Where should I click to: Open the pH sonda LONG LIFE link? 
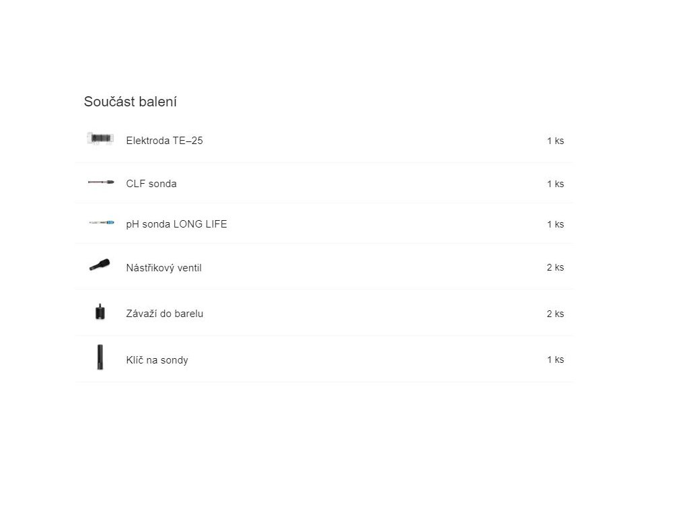[176, 224]
